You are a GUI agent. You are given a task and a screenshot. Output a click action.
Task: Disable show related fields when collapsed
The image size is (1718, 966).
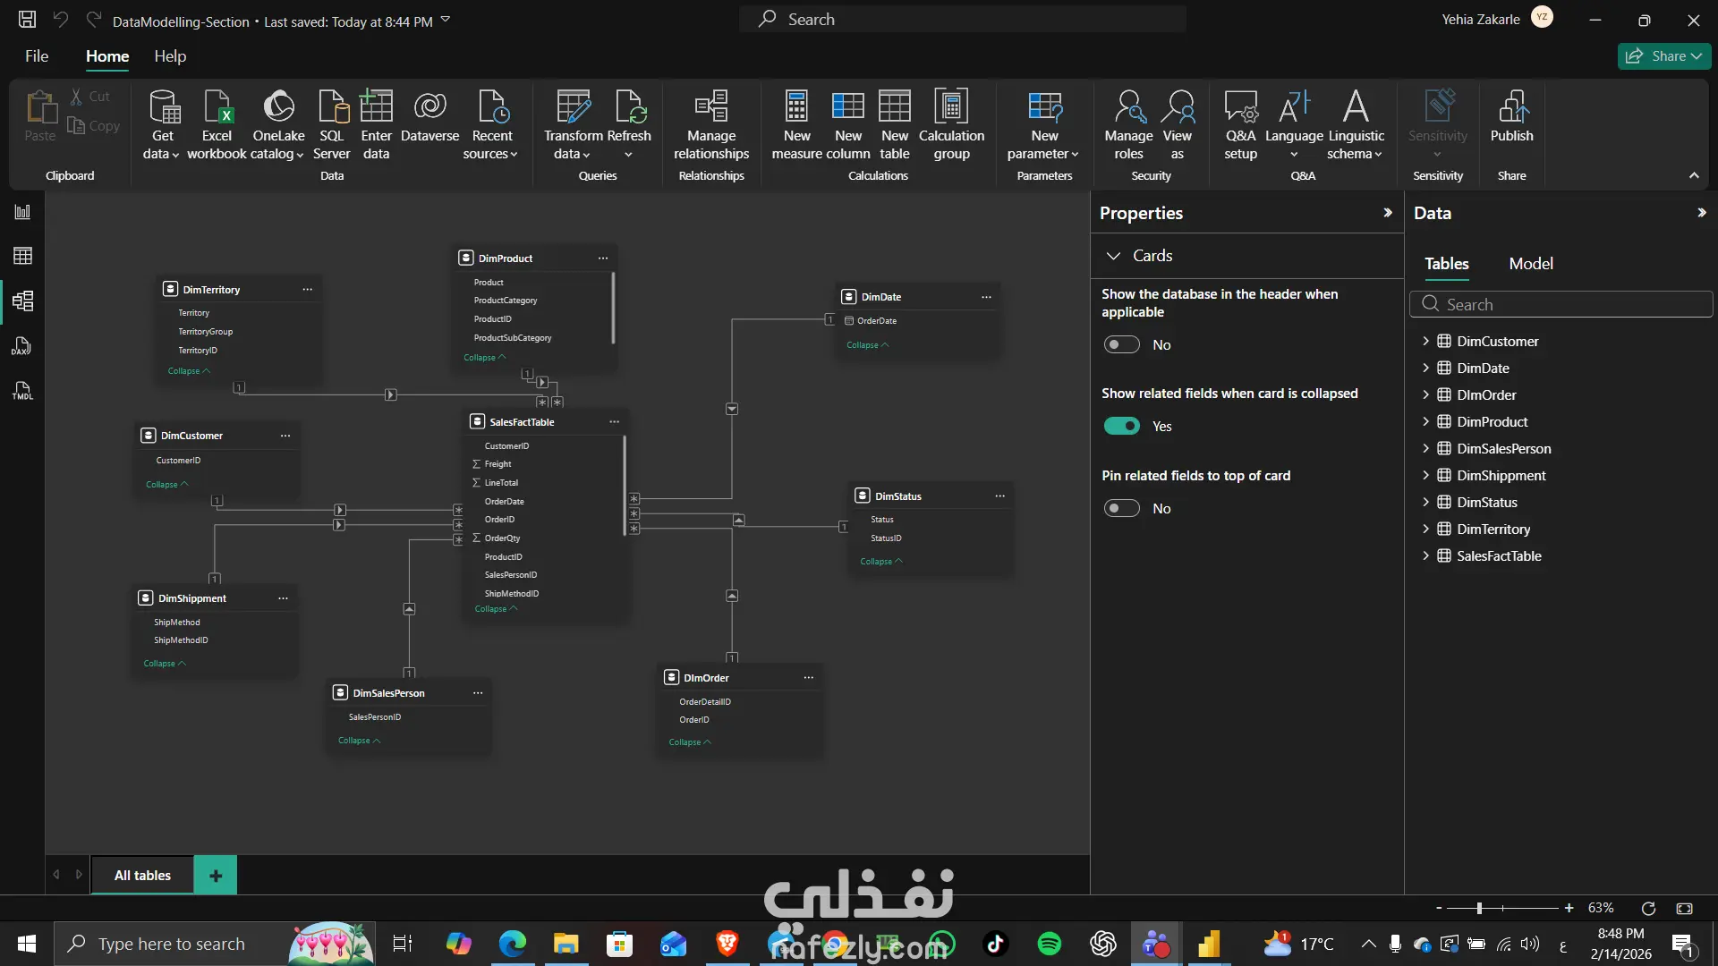(x=1121, y=426)
